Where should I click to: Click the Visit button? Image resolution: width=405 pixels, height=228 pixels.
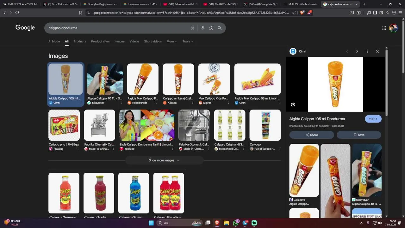tap(373, 119)
